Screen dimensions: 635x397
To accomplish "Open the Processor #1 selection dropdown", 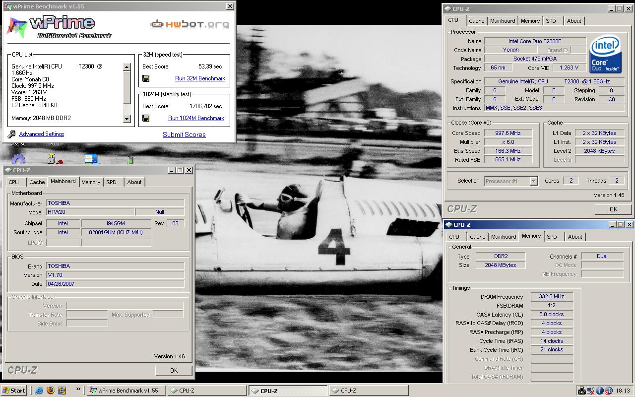I will (534, 181).
